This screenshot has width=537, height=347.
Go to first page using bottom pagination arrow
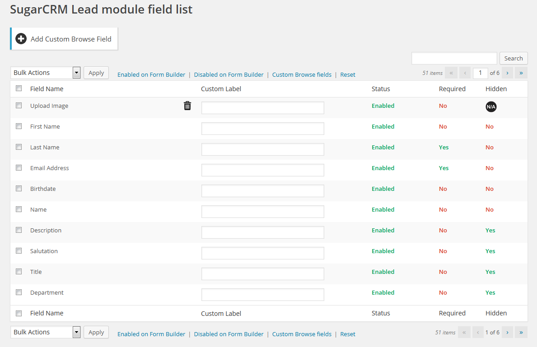coord(464,332)
